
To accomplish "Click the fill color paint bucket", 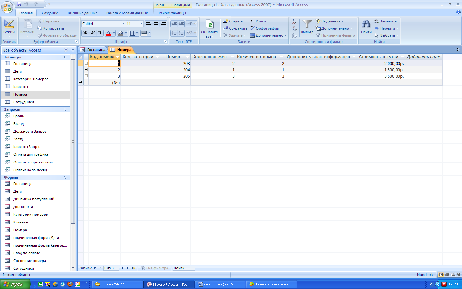I will 120,33.
